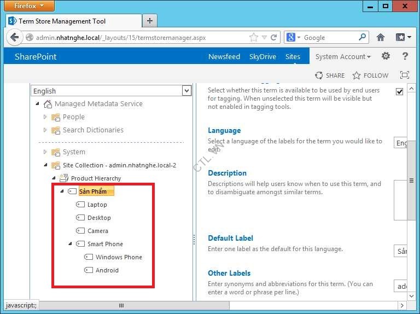Click the horizontal scrollbar at bottom

point(121,305)
